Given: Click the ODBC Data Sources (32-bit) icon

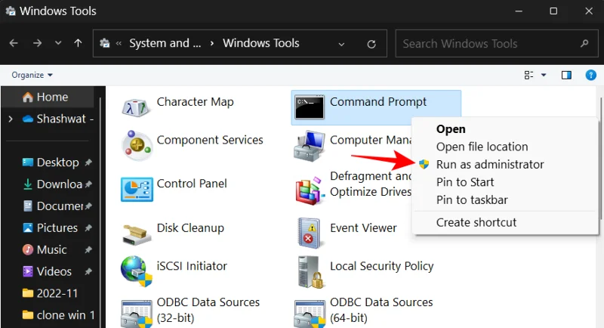Looking at the screenshot, I should coord(136,311).
